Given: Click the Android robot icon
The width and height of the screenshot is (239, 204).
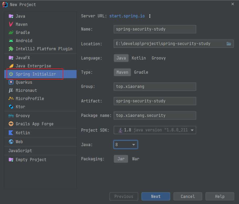Looking at the screenshot, I should 11,41.
